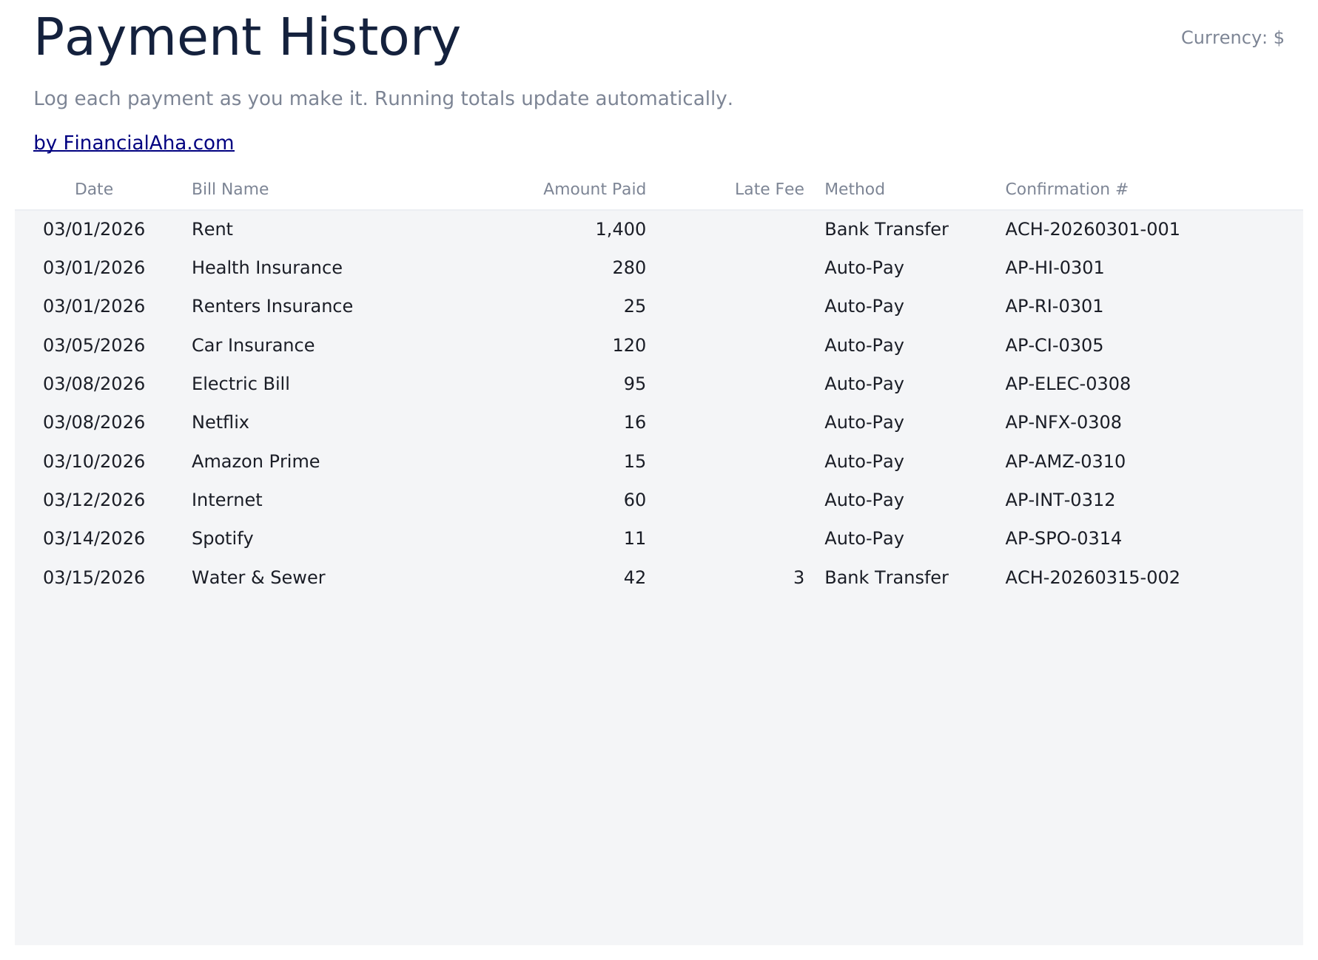Screen dimensions: 1318x960
Task: Click the Amazon Prime cell
Action: (x=256, y=462)
